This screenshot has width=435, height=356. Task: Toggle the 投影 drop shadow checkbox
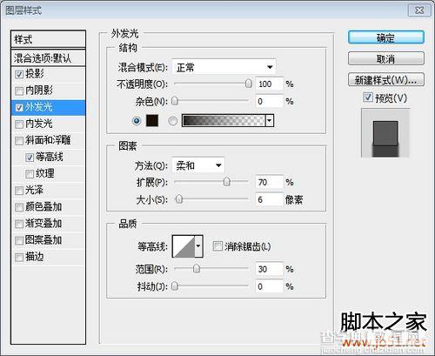tap(19, 74)
